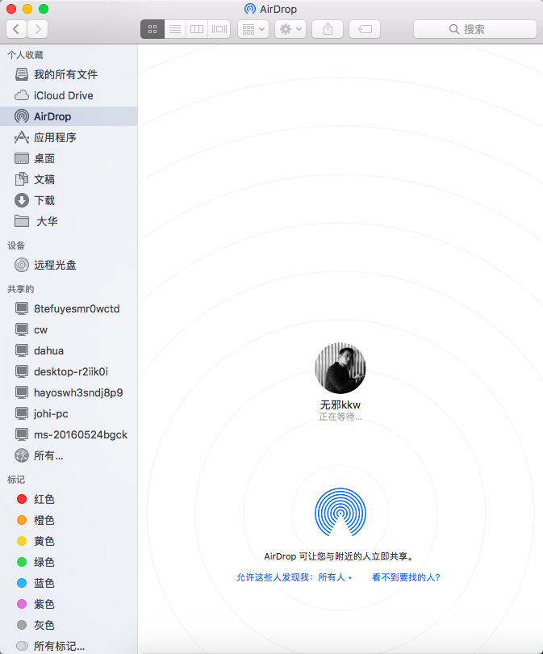Connect to shared computer ms-20160524bgck
The width and height of the screenshot is (543, 654).
(x=69, y=434)
